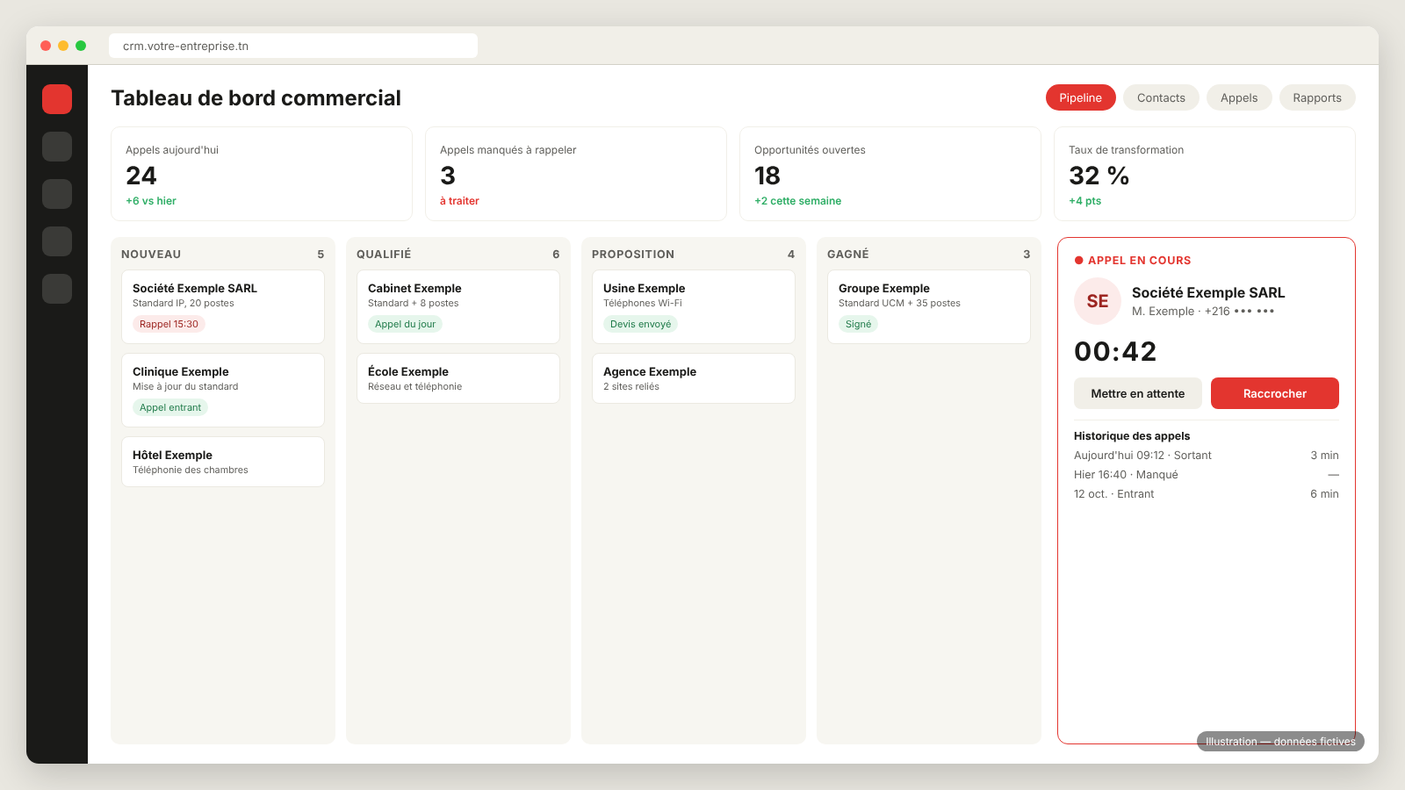Click the QUALIFIÉ column header

point(458,254)
